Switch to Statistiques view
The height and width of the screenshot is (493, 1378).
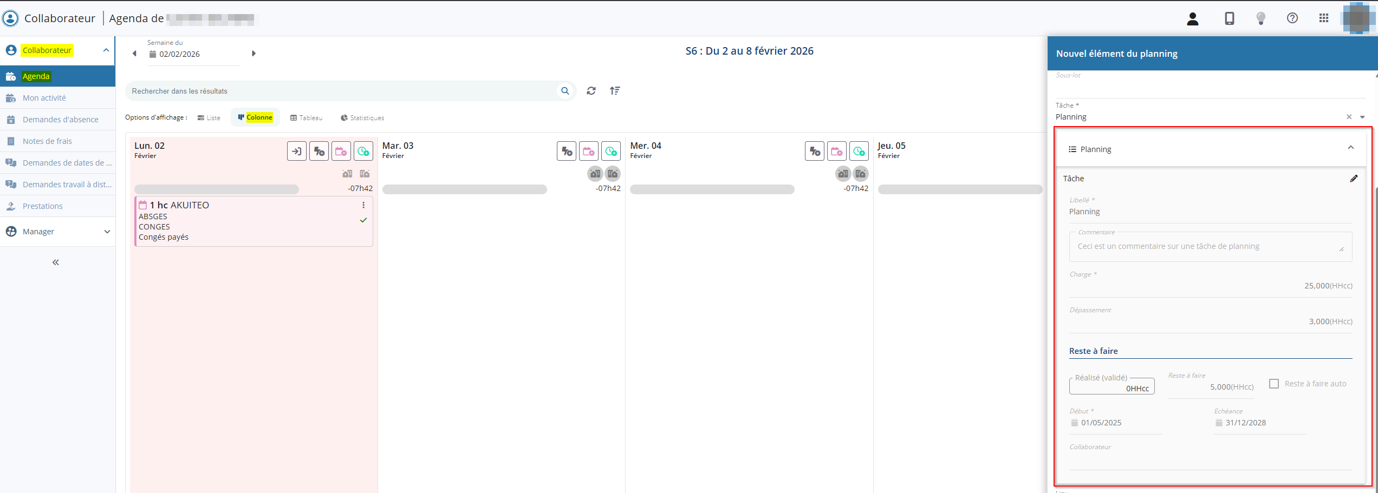tap(362, 118)
